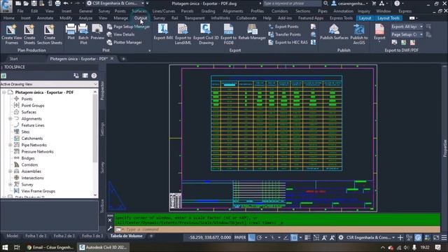Click the Toolspace help icon
The width and height of the screenshot is (448, 252).
(x=94, y=76)
